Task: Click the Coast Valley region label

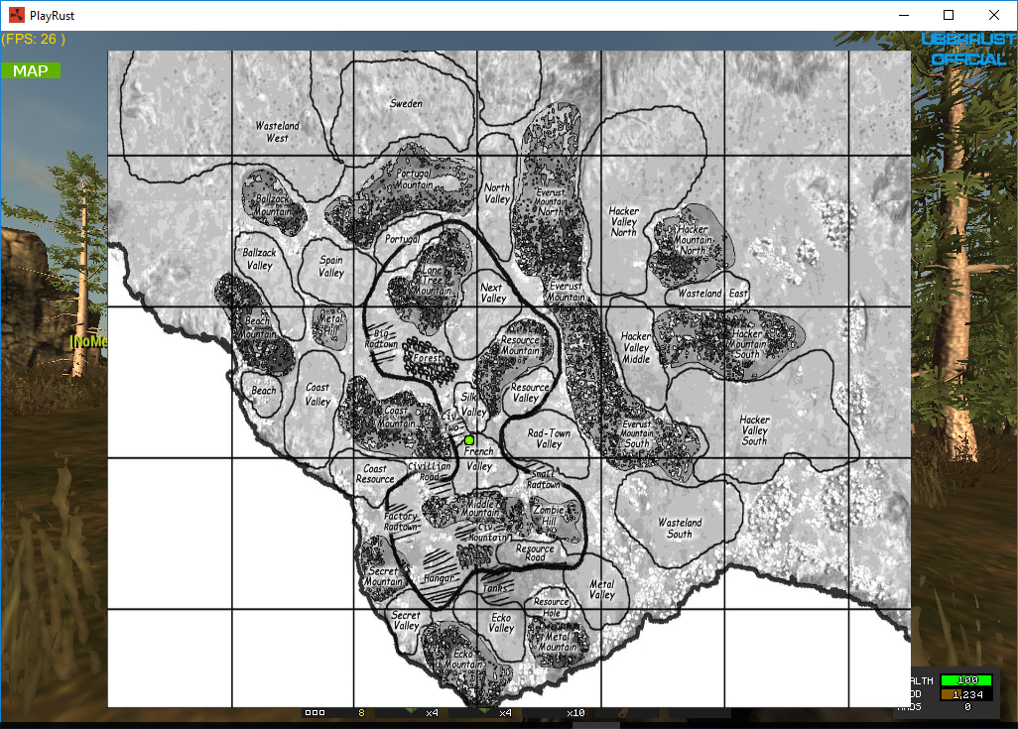Action: pyautogui.click(x=318, y=395)
